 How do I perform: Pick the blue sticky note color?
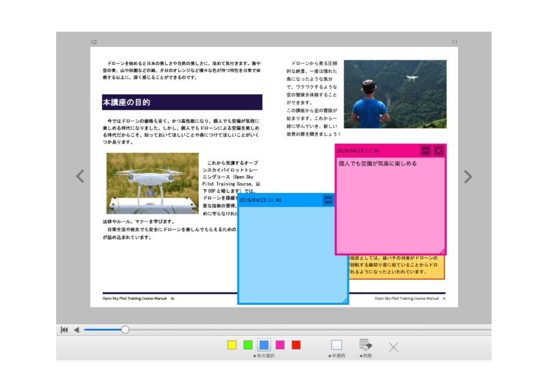264,345
